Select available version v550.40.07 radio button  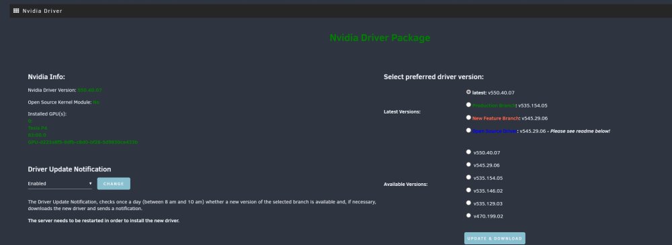click(x=468, y=152)
